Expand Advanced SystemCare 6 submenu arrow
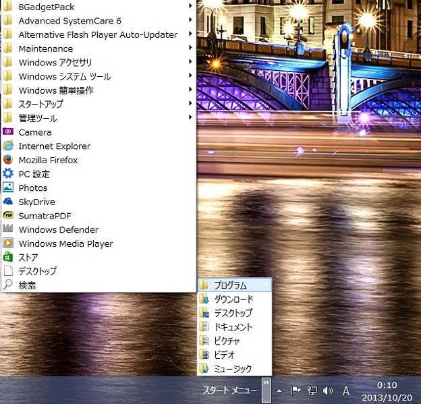Viewport: 421px width, 404px height. point(190,20)
